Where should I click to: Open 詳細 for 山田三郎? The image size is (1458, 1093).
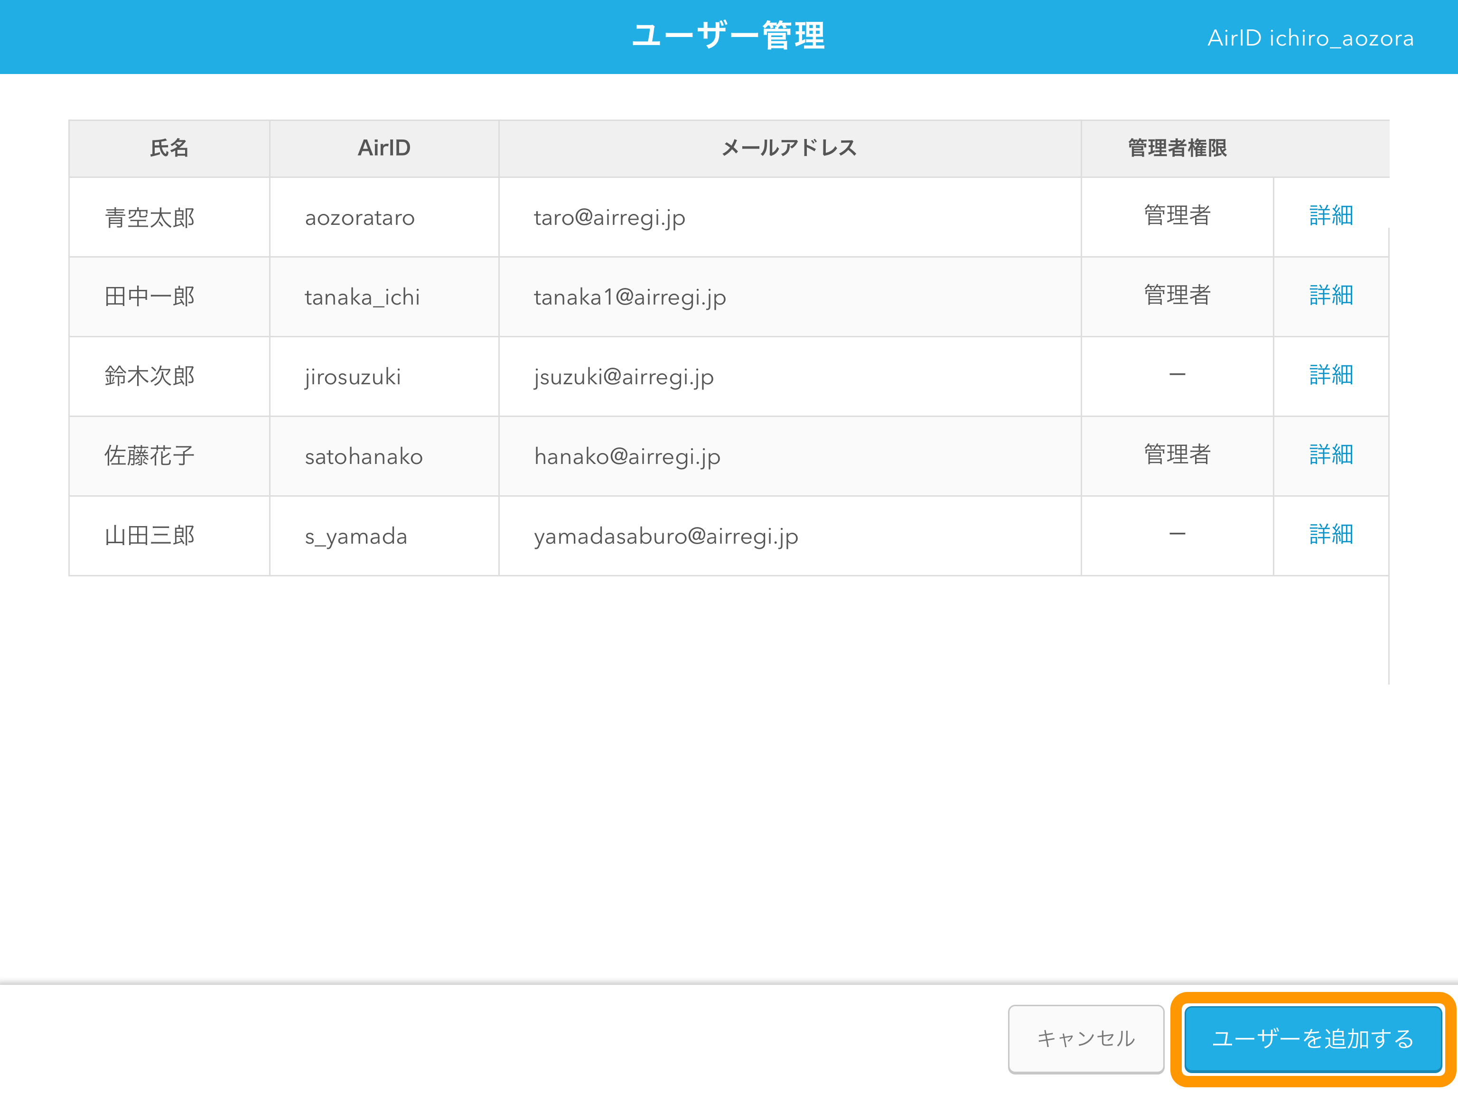(x=1331, y=535)
